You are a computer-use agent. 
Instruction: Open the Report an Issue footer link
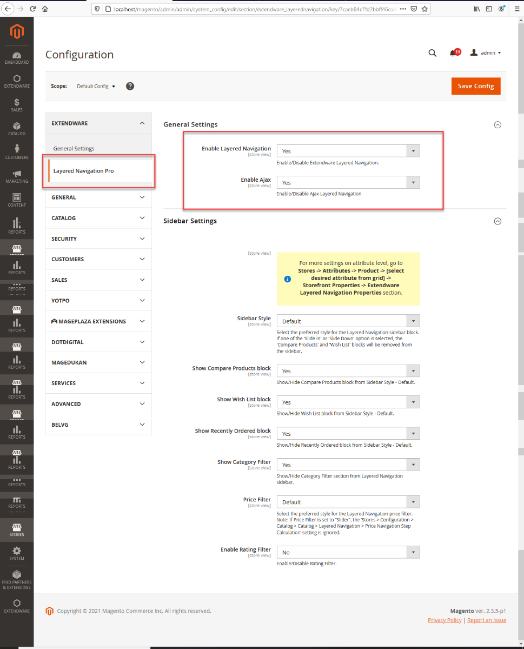point(487,620)
